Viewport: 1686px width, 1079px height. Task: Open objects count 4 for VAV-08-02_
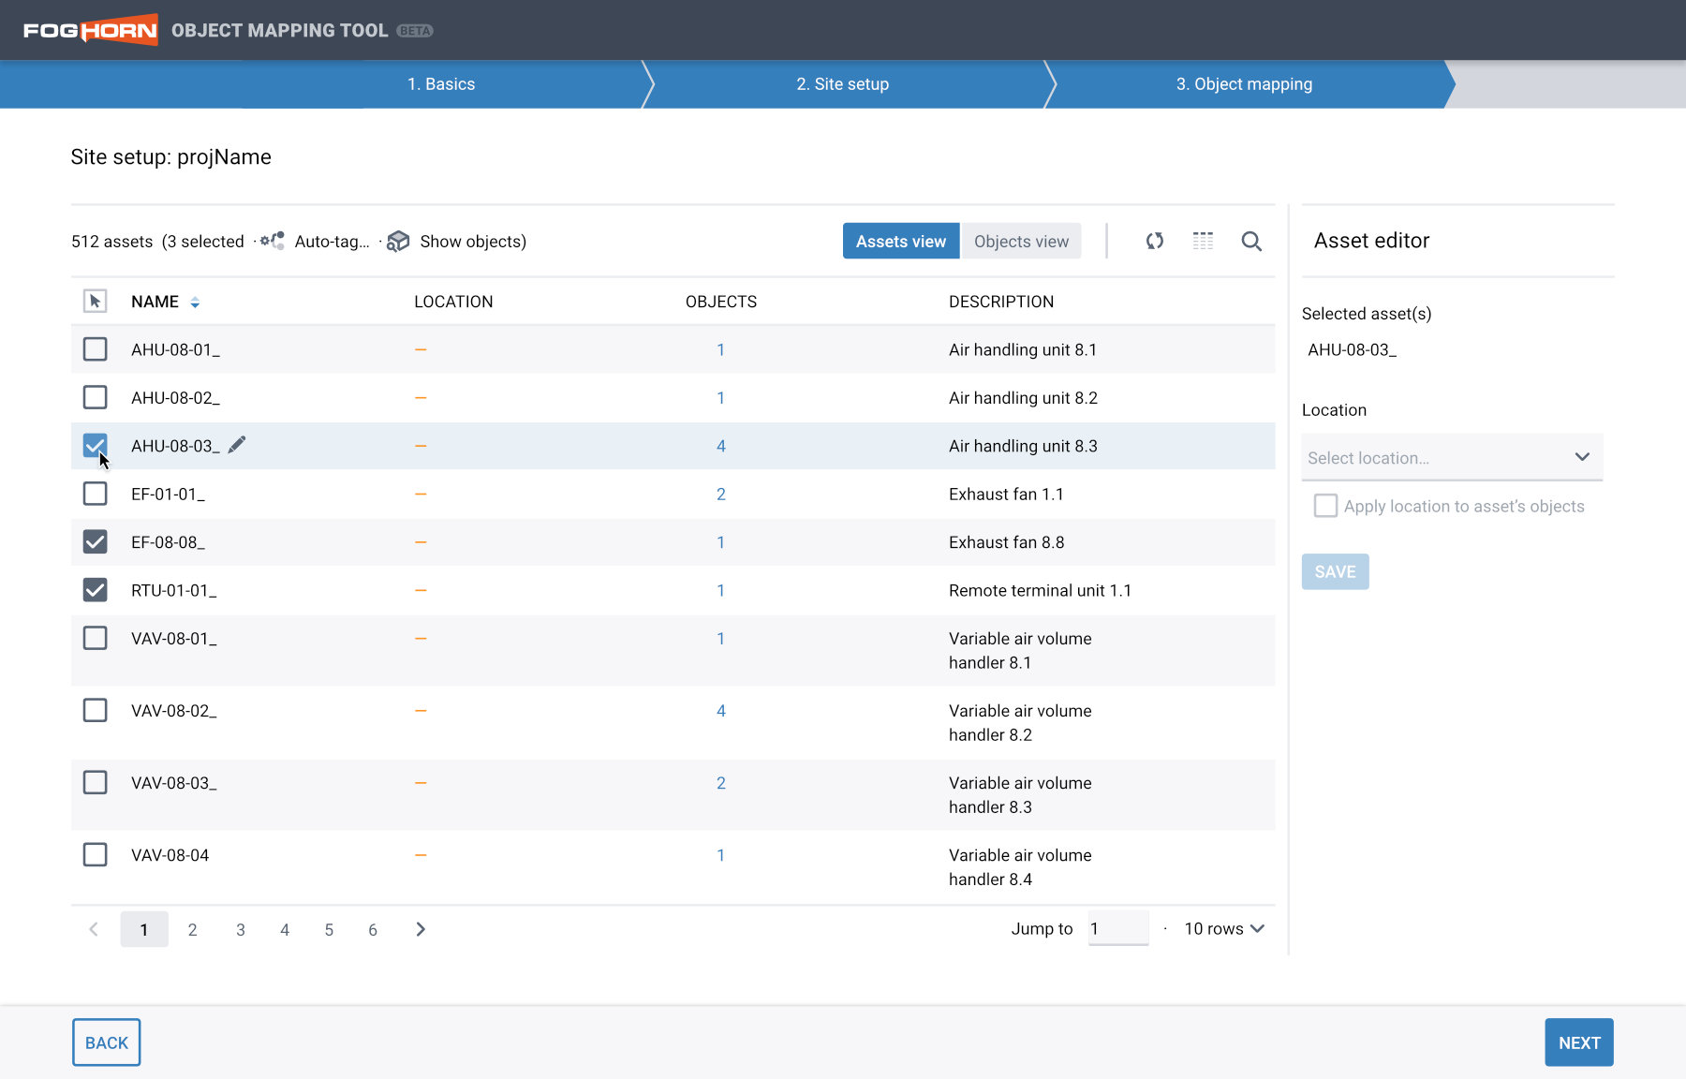click(x=721, y=710)
